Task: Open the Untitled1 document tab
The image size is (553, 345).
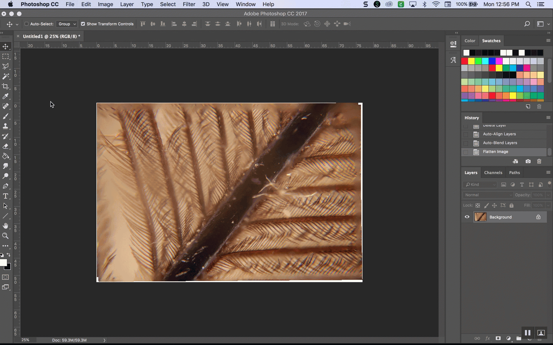Action: tap(51, 36)
